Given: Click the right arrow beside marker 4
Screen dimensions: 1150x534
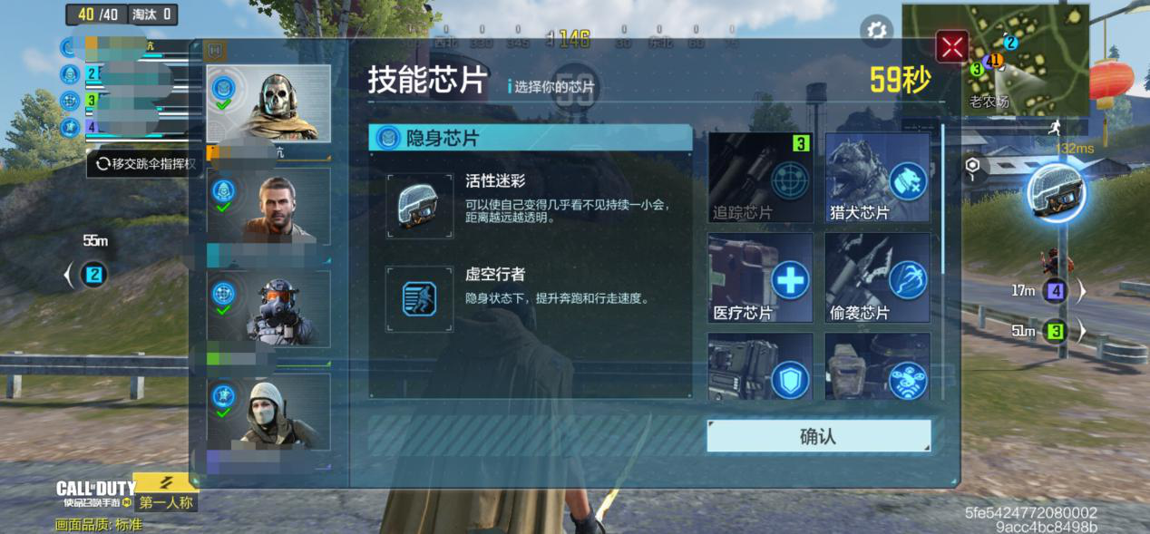Looking at the screenshot, I should coord(1081,291).
